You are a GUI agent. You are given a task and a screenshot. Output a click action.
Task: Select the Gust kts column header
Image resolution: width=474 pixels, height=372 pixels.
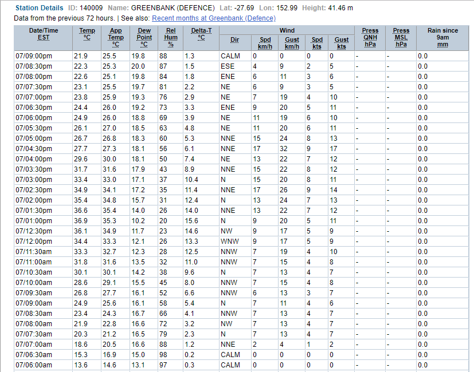342,43
